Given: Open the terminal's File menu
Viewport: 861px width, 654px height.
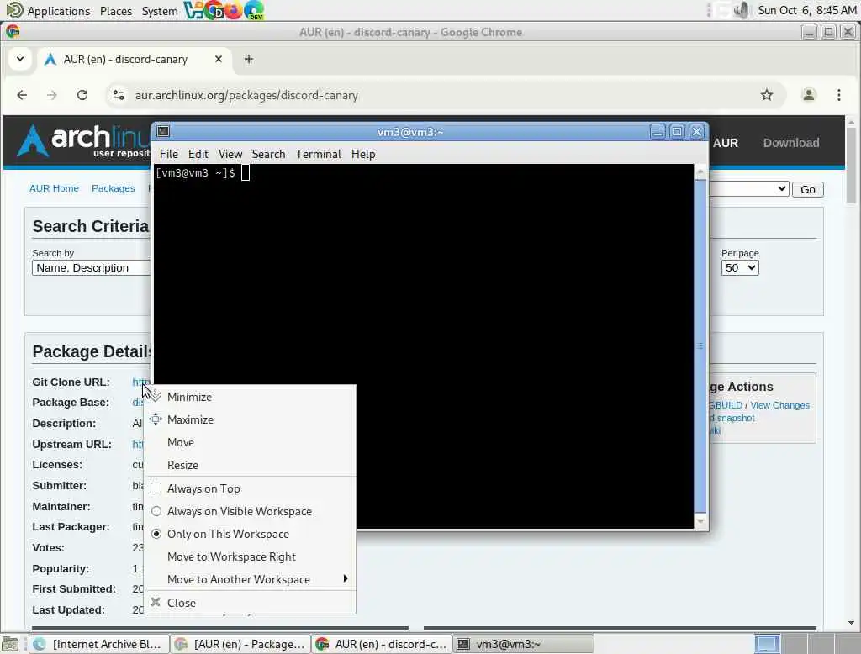Looking at the screenshot, I should [x=168, y=155].
